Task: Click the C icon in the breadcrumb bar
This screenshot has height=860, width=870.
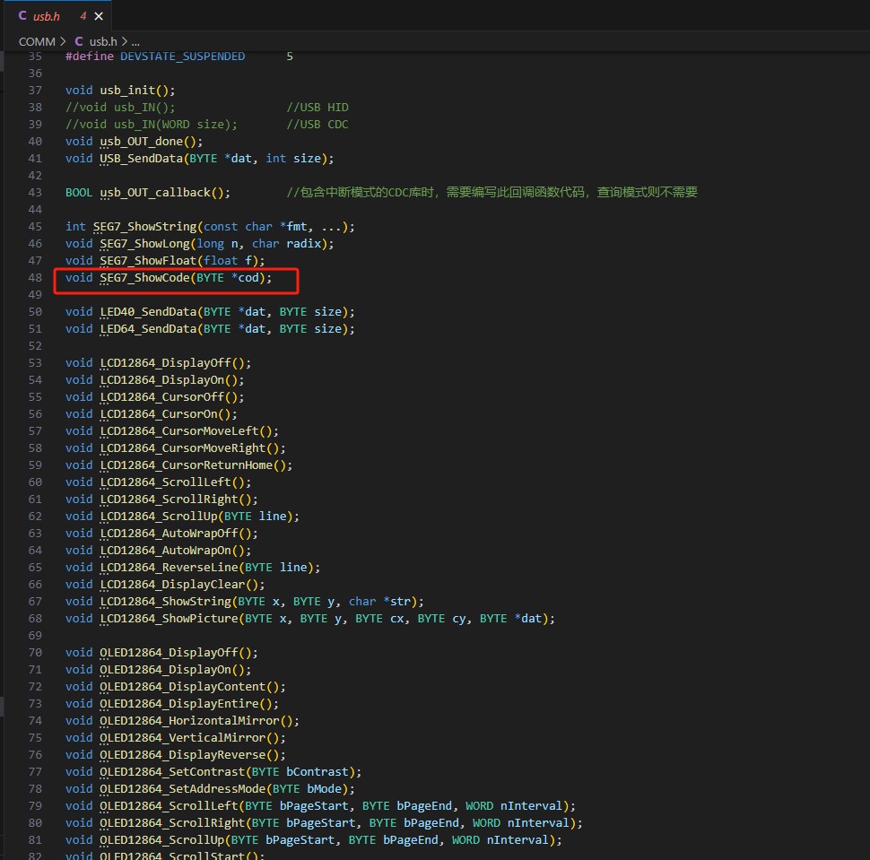Action: (x=79, y=41)
